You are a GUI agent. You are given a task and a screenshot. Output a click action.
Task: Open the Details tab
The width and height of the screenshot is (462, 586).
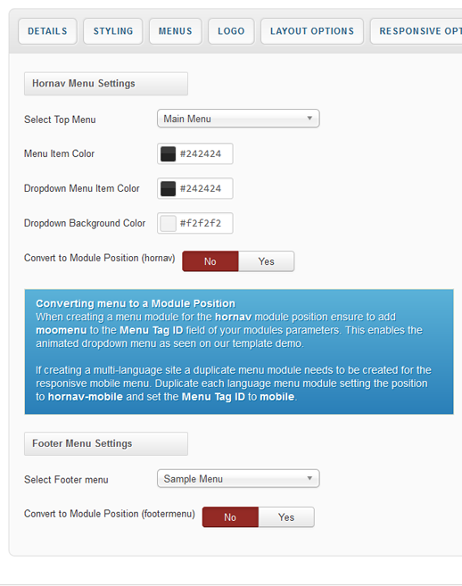47,31
